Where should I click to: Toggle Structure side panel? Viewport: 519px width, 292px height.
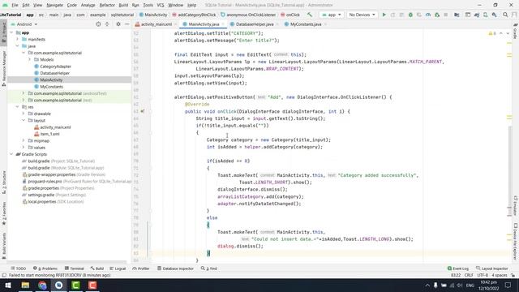click(4, 182)
